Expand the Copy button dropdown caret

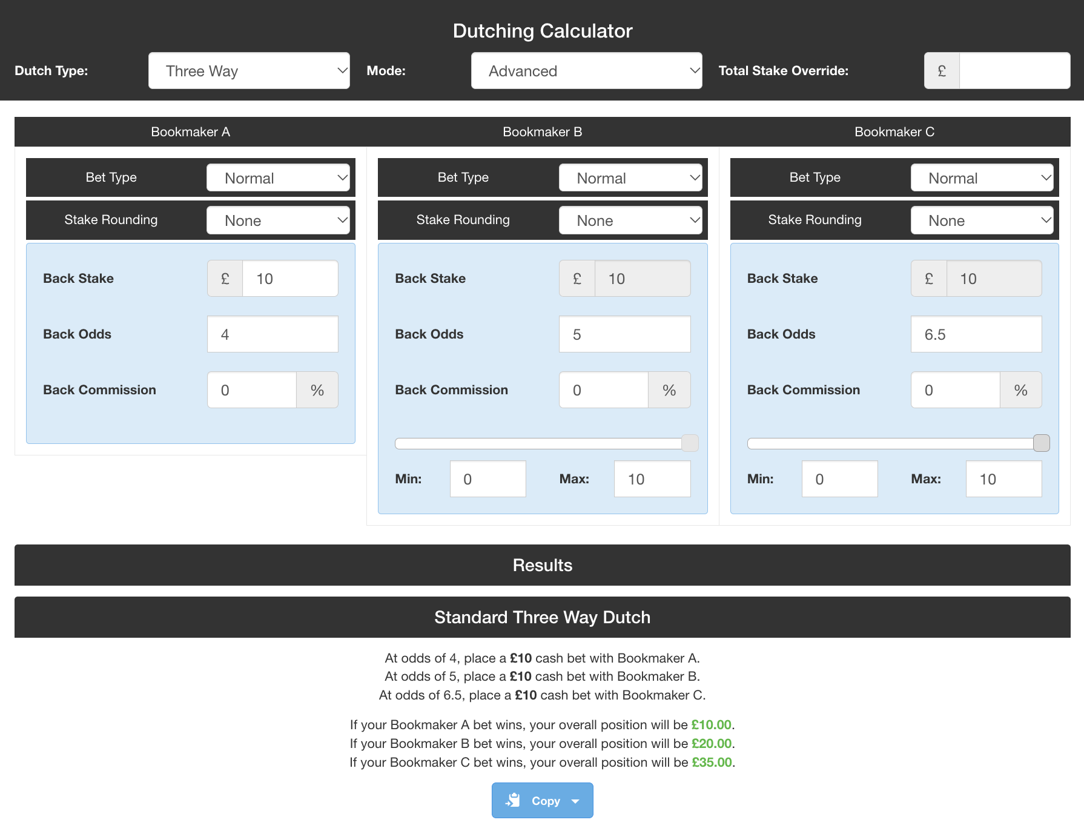pyautogui.click(x=575, y=801)
